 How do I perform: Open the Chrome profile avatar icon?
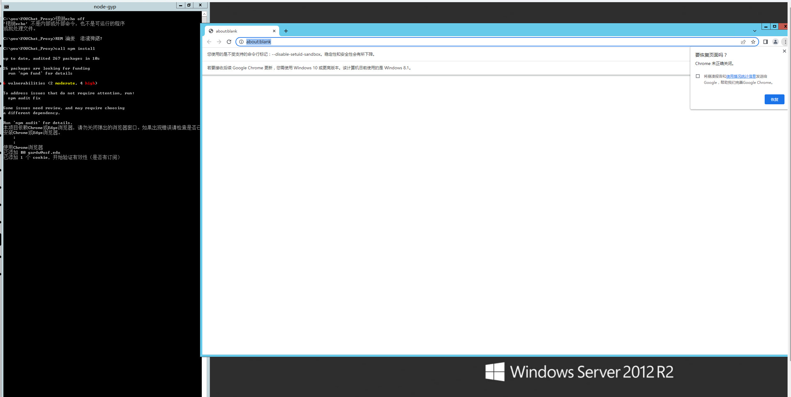click(775, 42)
